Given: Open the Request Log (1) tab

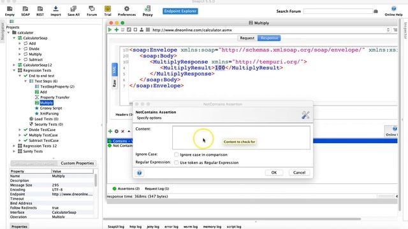Looking at the screenshot, I should click(x=157, y=189).
